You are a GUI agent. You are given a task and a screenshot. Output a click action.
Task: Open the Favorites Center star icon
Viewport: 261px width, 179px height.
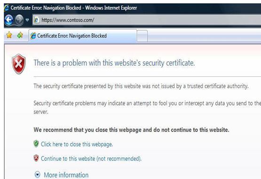tap(9, 35)
